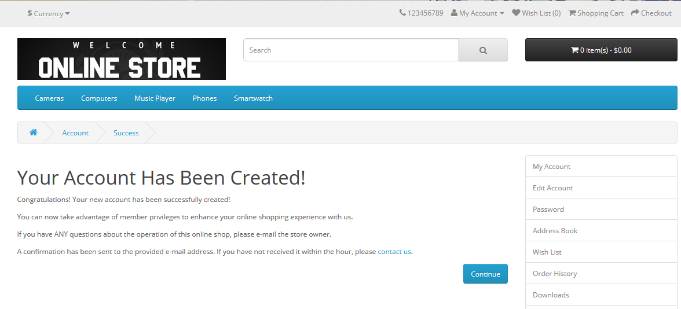Open the Computers category
The height and width of the screenshot is (309, 681).
pos(99,98)
